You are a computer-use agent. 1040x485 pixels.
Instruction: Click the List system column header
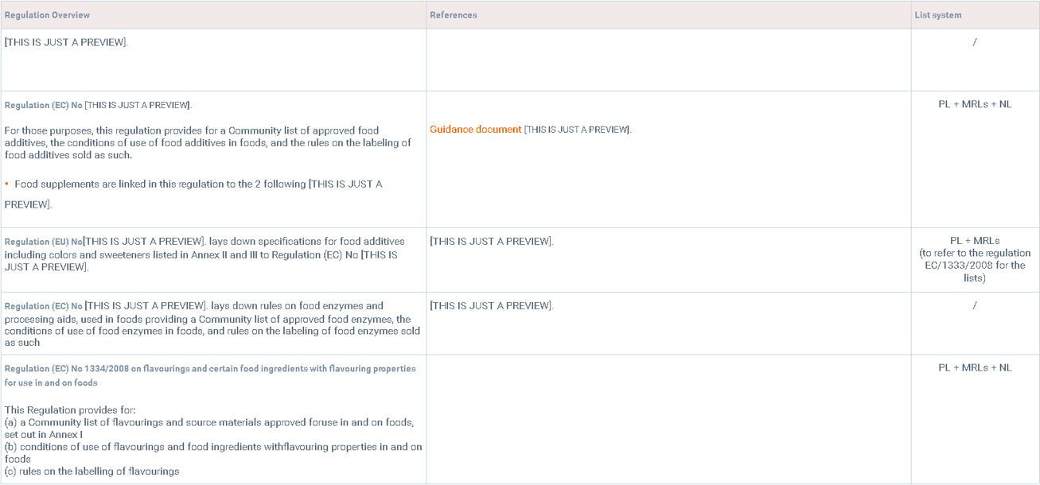[x=937, y=15]
